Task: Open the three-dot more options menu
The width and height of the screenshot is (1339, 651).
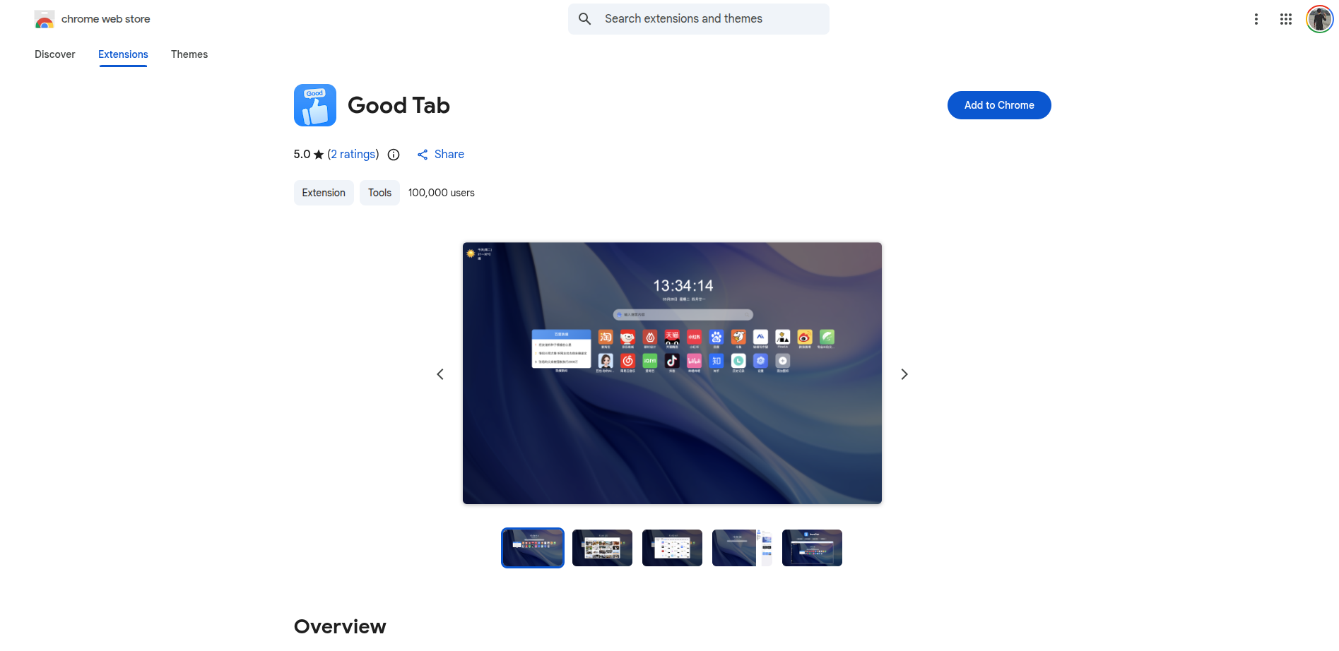Action: point(1256,19)
